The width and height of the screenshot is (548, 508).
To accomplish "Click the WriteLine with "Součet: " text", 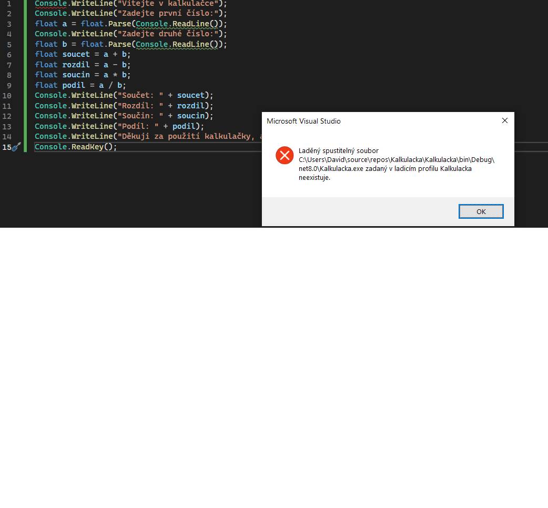I will pyautogui.click(x=124, y=95).
